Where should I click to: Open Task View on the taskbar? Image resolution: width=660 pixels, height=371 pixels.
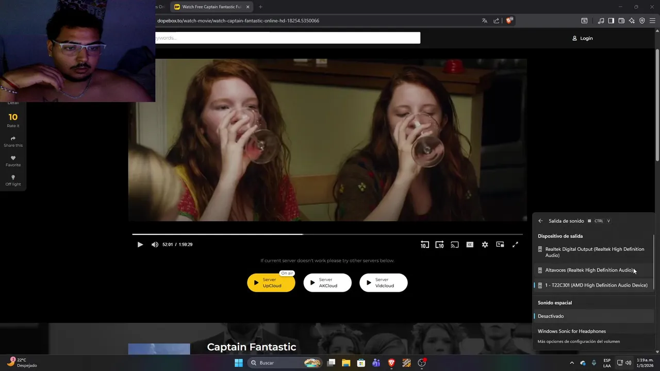(x=332, y=363)
